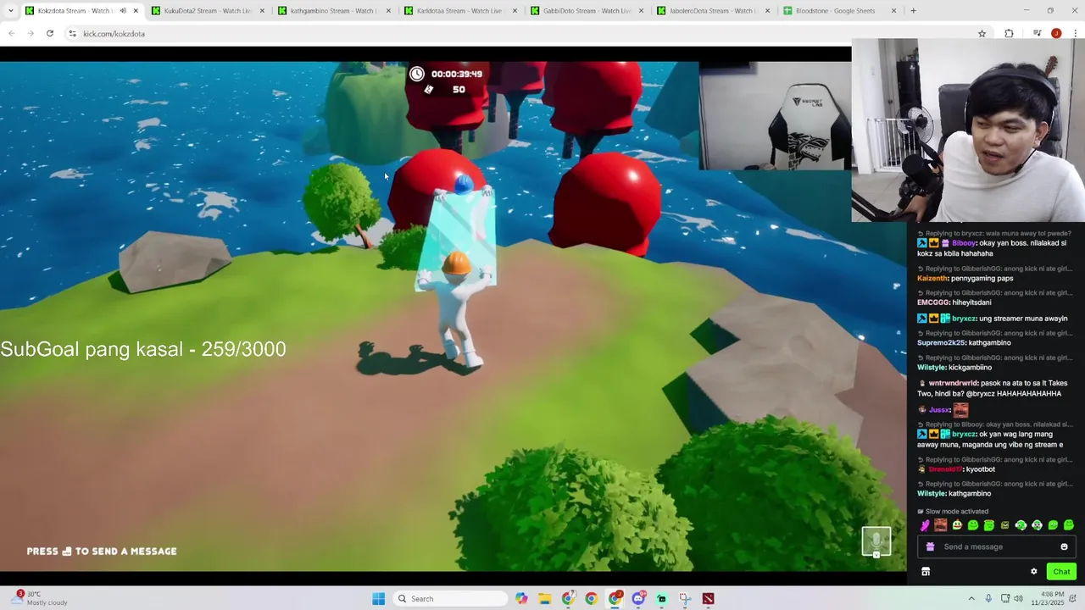Open the Windows Start menu

379,599
